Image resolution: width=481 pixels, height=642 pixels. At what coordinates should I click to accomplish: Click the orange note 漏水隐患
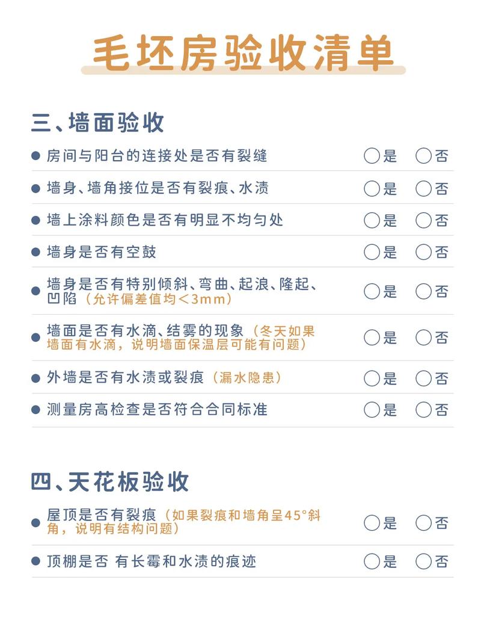[x=247, y=377]
